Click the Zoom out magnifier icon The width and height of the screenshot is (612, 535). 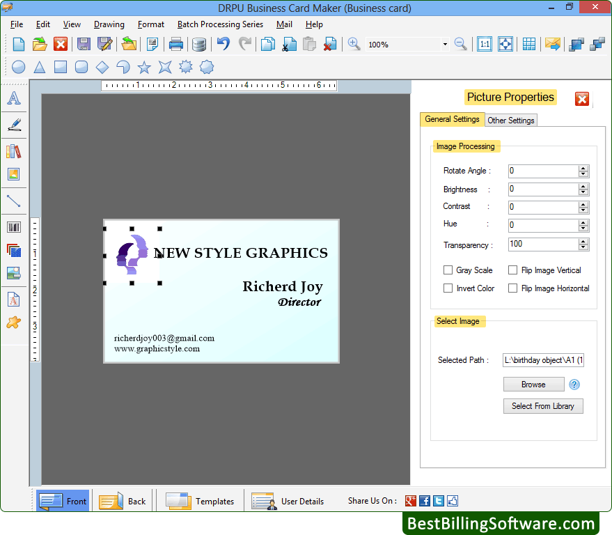click(460, 44)
